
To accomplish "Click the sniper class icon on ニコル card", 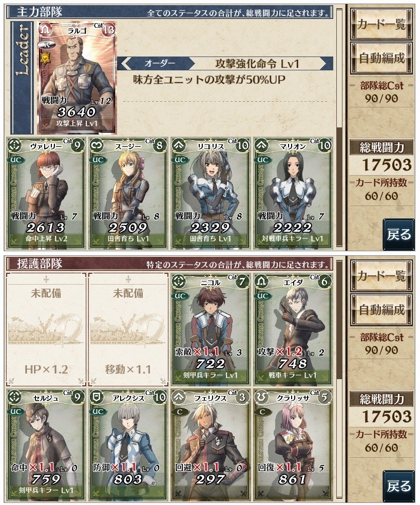I will (179, 282).
